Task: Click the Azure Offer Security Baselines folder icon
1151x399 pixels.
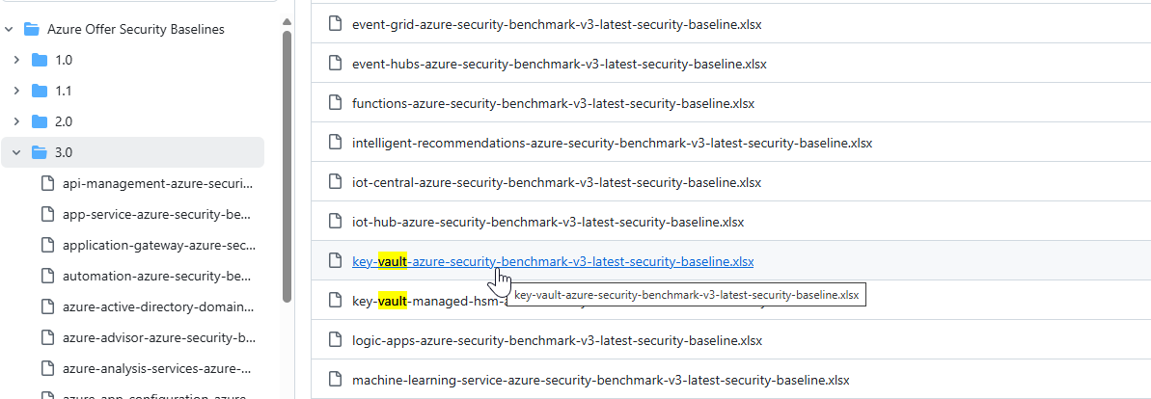Action: click(x=31, y=29)
